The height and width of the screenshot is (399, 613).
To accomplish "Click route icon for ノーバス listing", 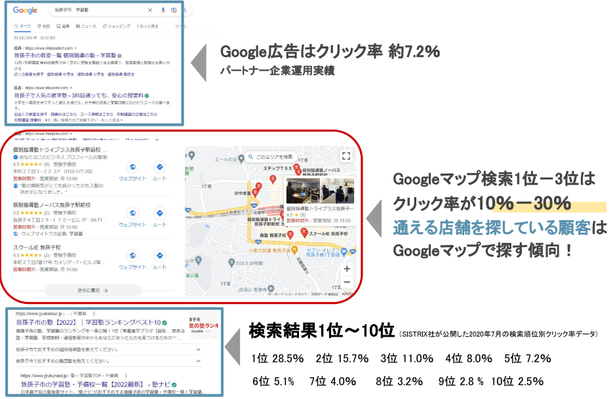I will pyautogui.click(x=159, y=214).
